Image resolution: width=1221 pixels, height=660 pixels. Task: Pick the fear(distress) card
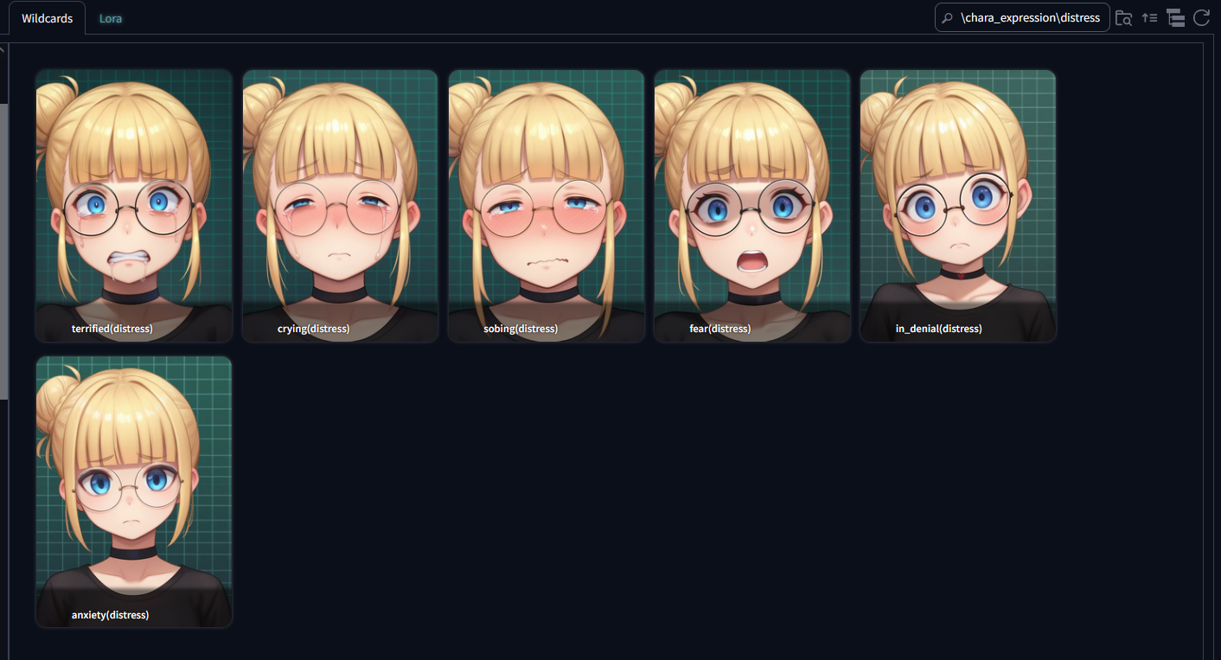pyautogui.click(x=751, y=206)
